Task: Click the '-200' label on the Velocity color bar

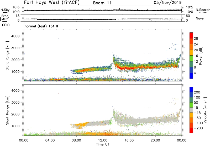Action: [198, 128]
